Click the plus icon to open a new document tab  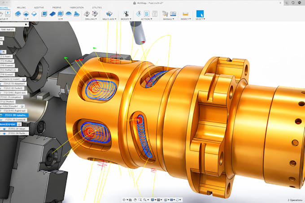[286, 3]
